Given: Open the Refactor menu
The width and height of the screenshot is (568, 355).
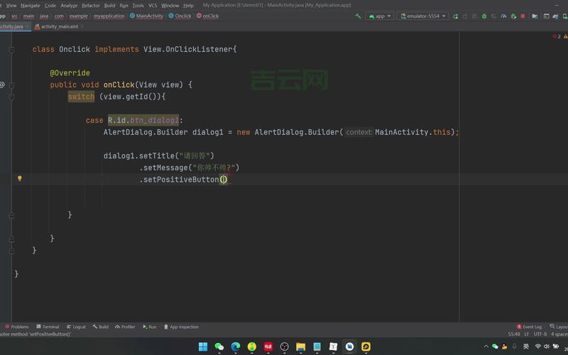Looking at the screenshot, I should [91, 5].
